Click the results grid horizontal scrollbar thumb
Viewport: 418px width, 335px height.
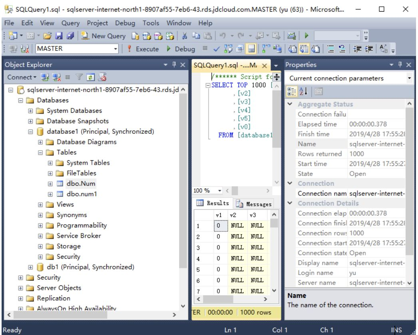[218, 299]
